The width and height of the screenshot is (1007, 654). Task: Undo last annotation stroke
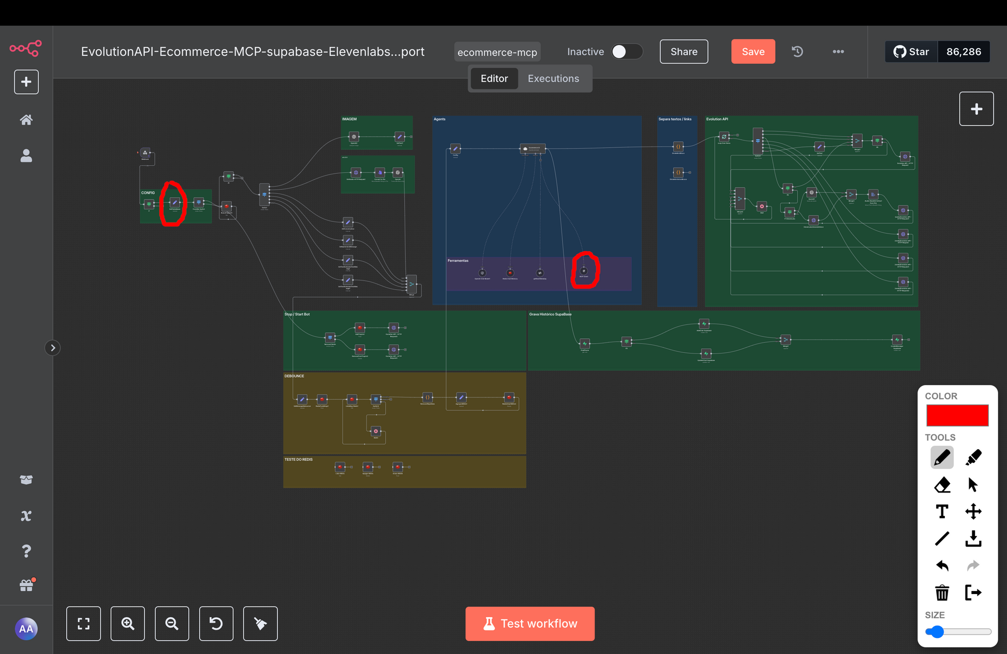[x=942, y=566]
